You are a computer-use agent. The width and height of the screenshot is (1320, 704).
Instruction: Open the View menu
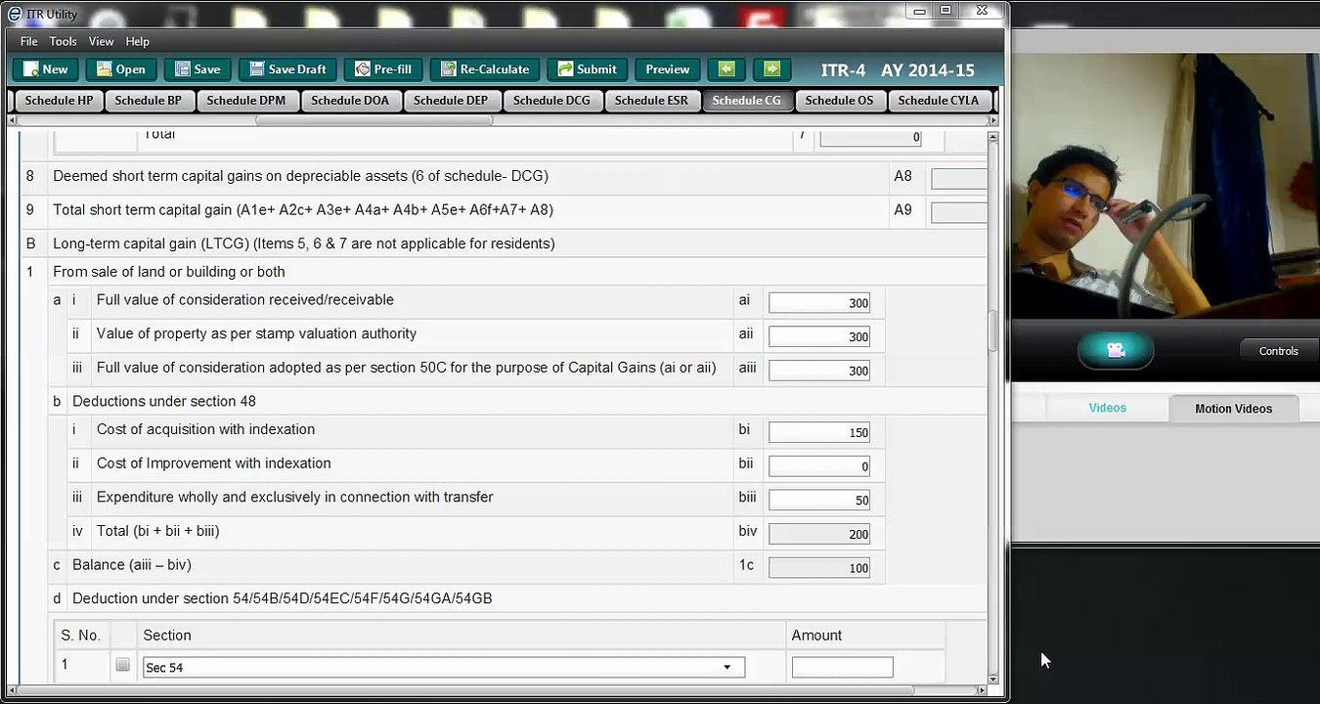102,41
